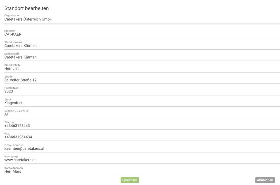The image size is (280, 185).
Task: Click the E-Mail Adresse input field
Action: (140, 149)
